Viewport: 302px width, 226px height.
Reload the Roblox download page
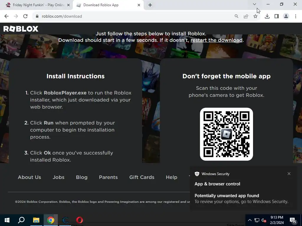tap(25, 16)
